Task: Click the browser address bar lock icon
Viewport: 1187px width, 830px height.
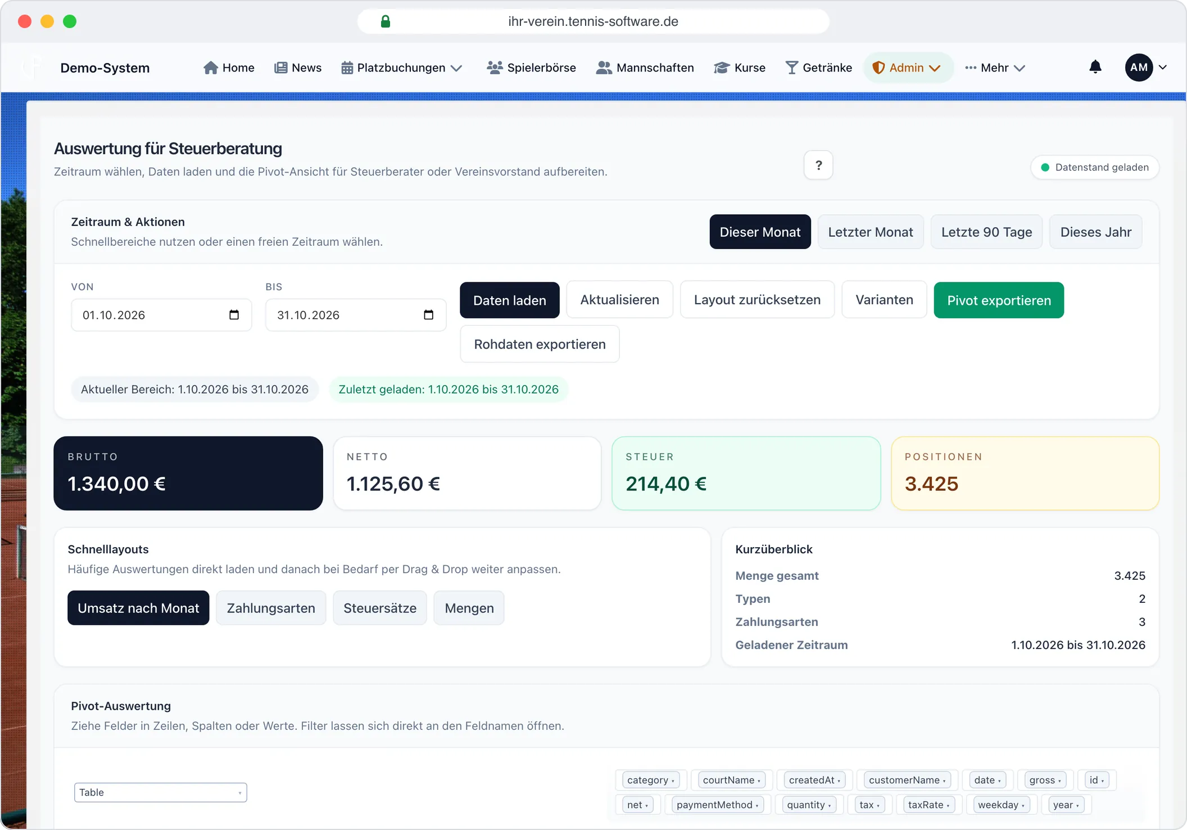Action: pyautogui.click(x=386, y=21)
